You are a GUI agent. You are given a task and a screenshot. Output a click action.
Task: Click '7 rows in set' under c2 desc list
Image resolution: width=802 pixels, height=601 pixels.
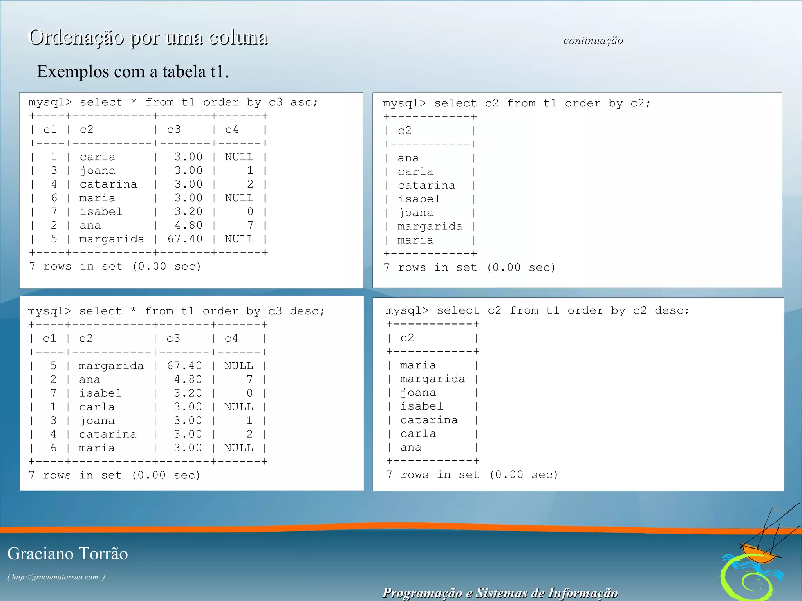point(433,475)
